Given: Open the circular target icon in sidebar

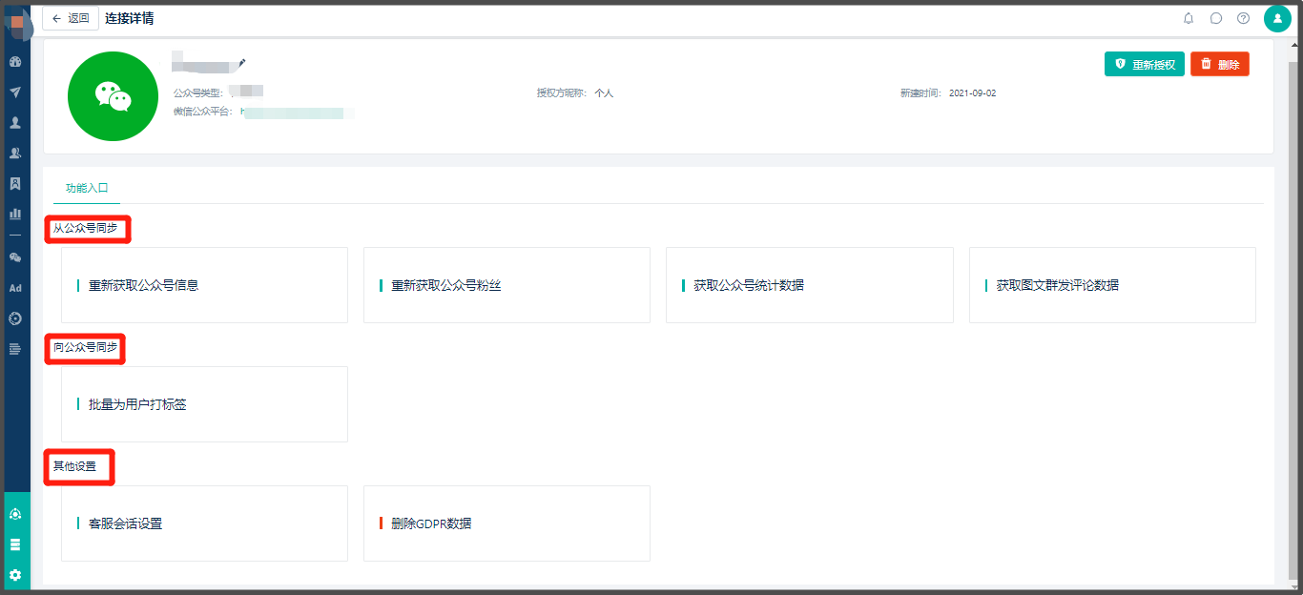Looking at the screenshot, I should point(15,318).
